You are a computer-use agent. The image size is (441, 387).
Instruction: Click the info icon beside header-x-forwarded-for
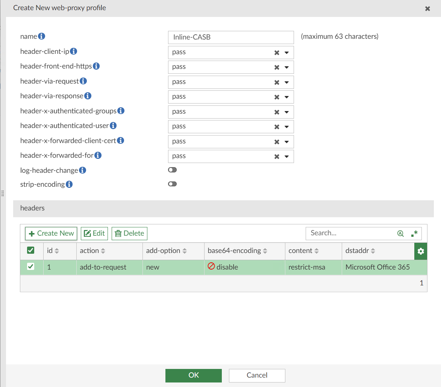click(98, 155)
